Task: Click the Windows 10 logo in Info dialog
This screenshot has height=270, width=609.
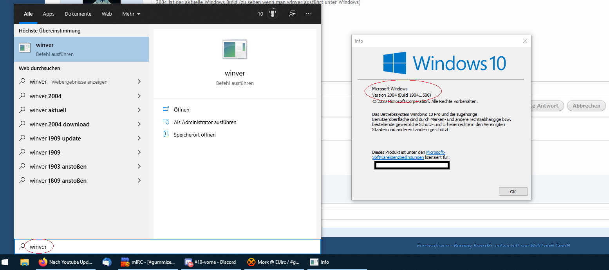Action: 445,63
